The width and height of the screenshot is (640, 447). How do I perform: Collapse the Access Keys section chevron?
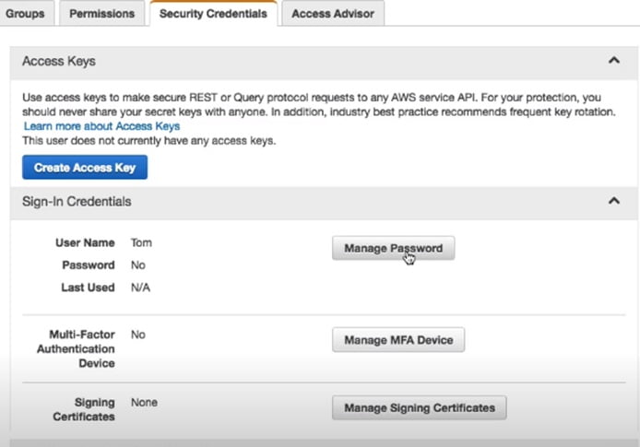click(x=614, y=61)
